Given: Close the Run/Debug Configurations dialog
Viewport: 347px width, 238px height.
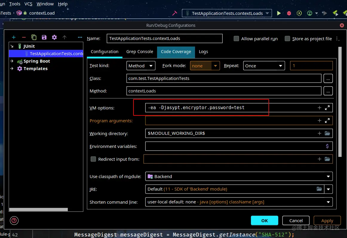Looking at the screenshot, I should point(342,25).
